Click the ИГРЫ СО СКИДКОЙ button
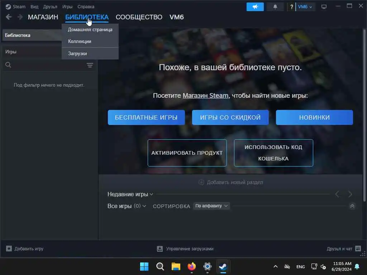This screenshot has height=275, width=367. pyautogui.click(x=230, y=117)
